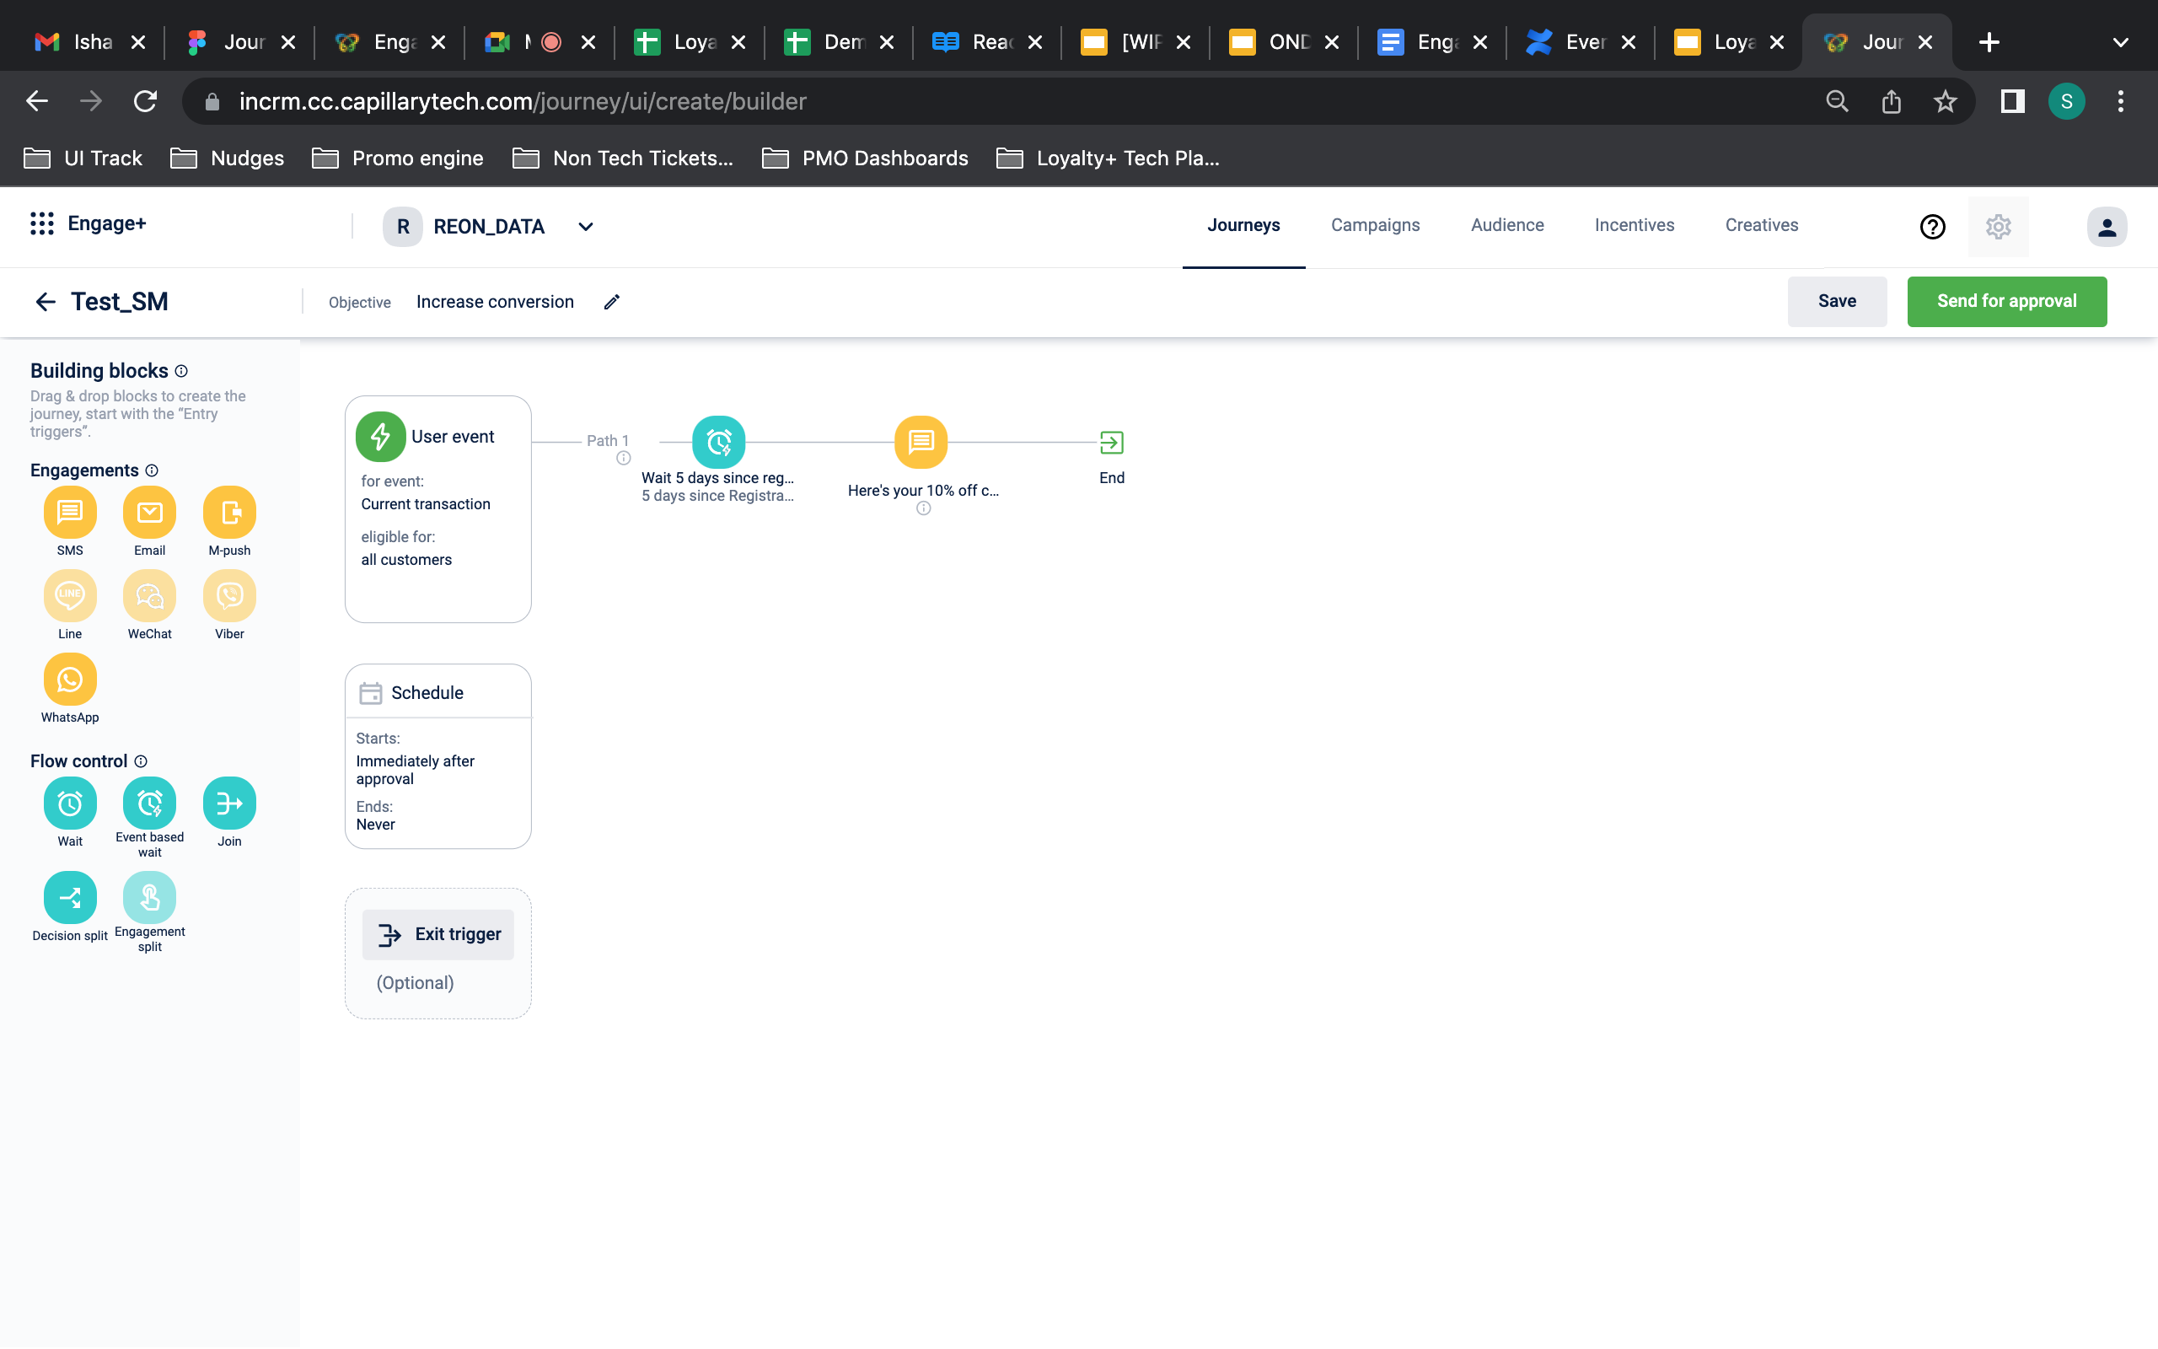Screen dimensions: 2158x1349
Task: Expand the Objective edit pencil icon
Action: coord(610,302)
